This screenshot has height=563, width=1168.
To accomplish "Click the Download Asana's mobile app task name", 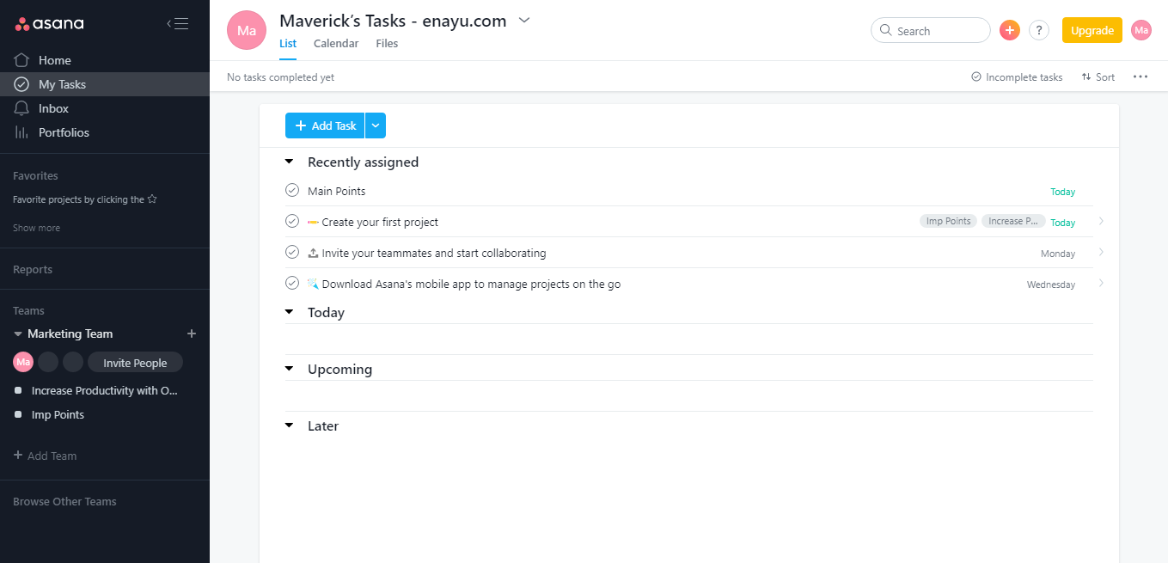I will 471,284.
